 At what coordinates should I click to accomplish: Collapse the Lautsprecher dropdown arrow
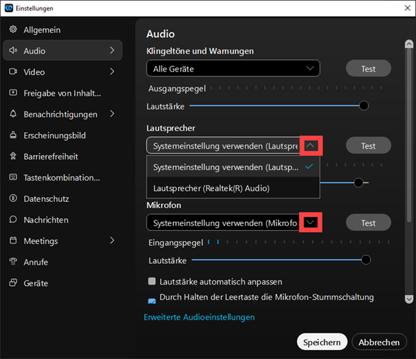pos(311,145)
